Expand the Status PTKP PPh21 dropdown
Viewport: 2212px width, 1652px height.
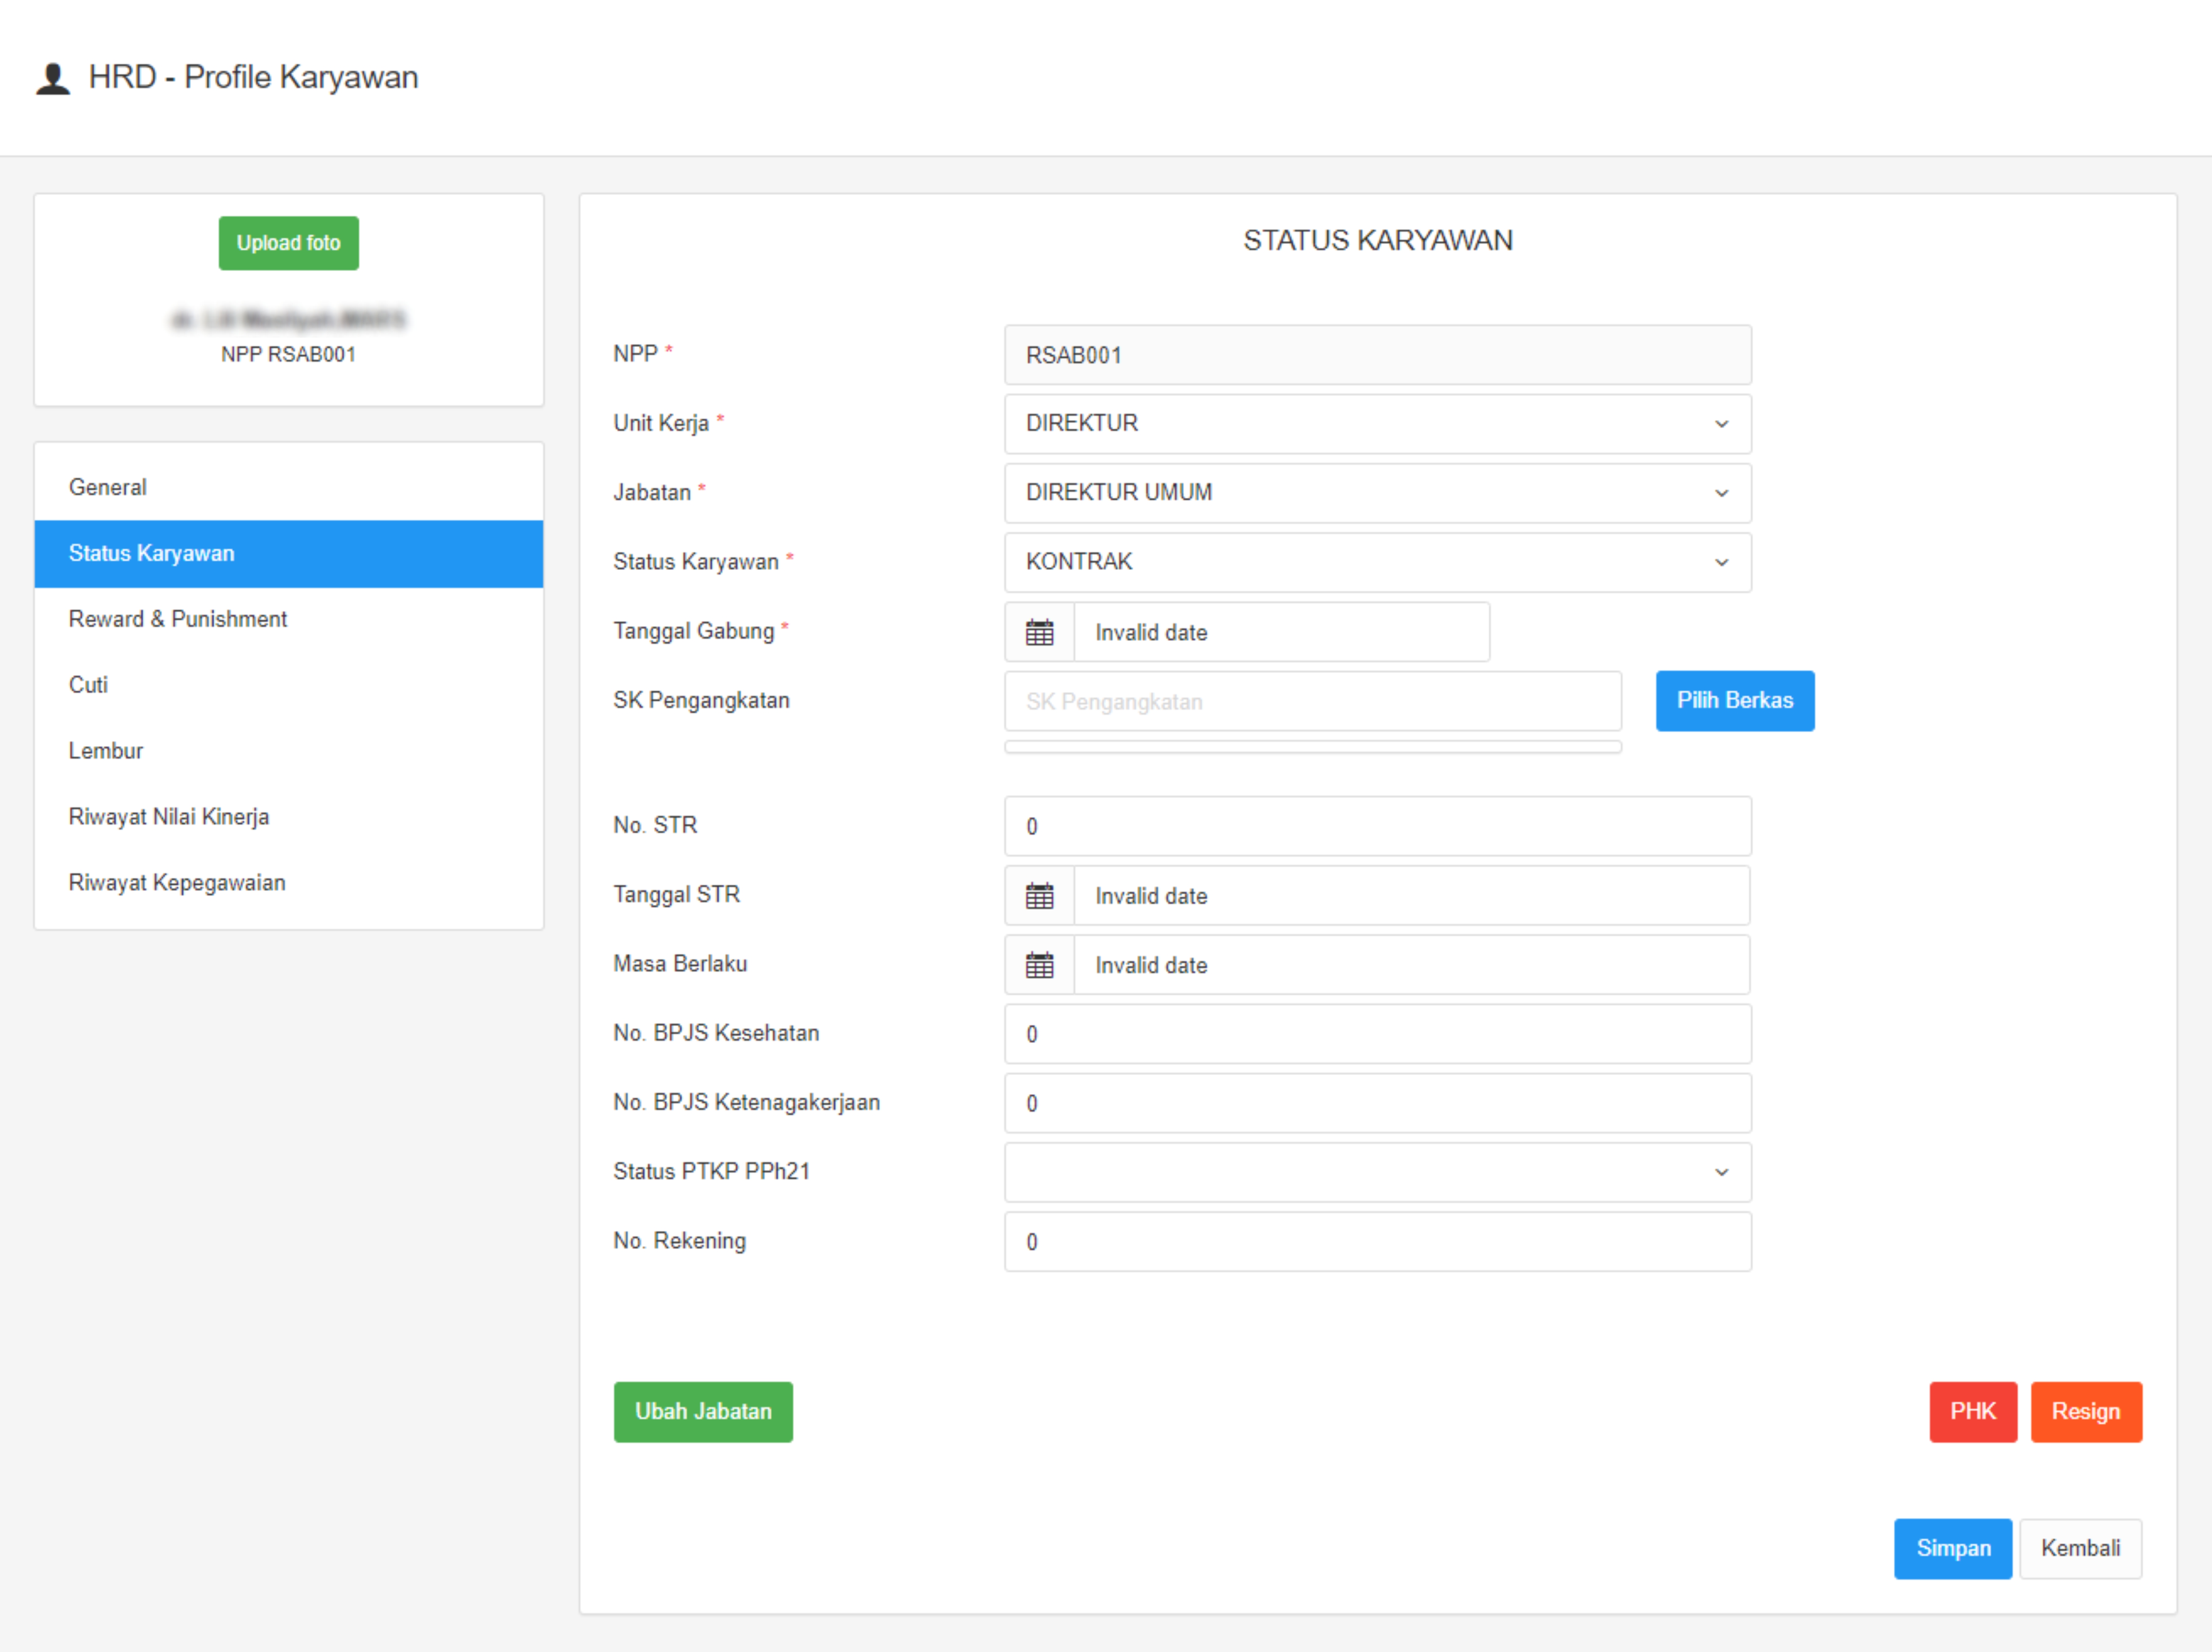(x=1377, y=1172)
